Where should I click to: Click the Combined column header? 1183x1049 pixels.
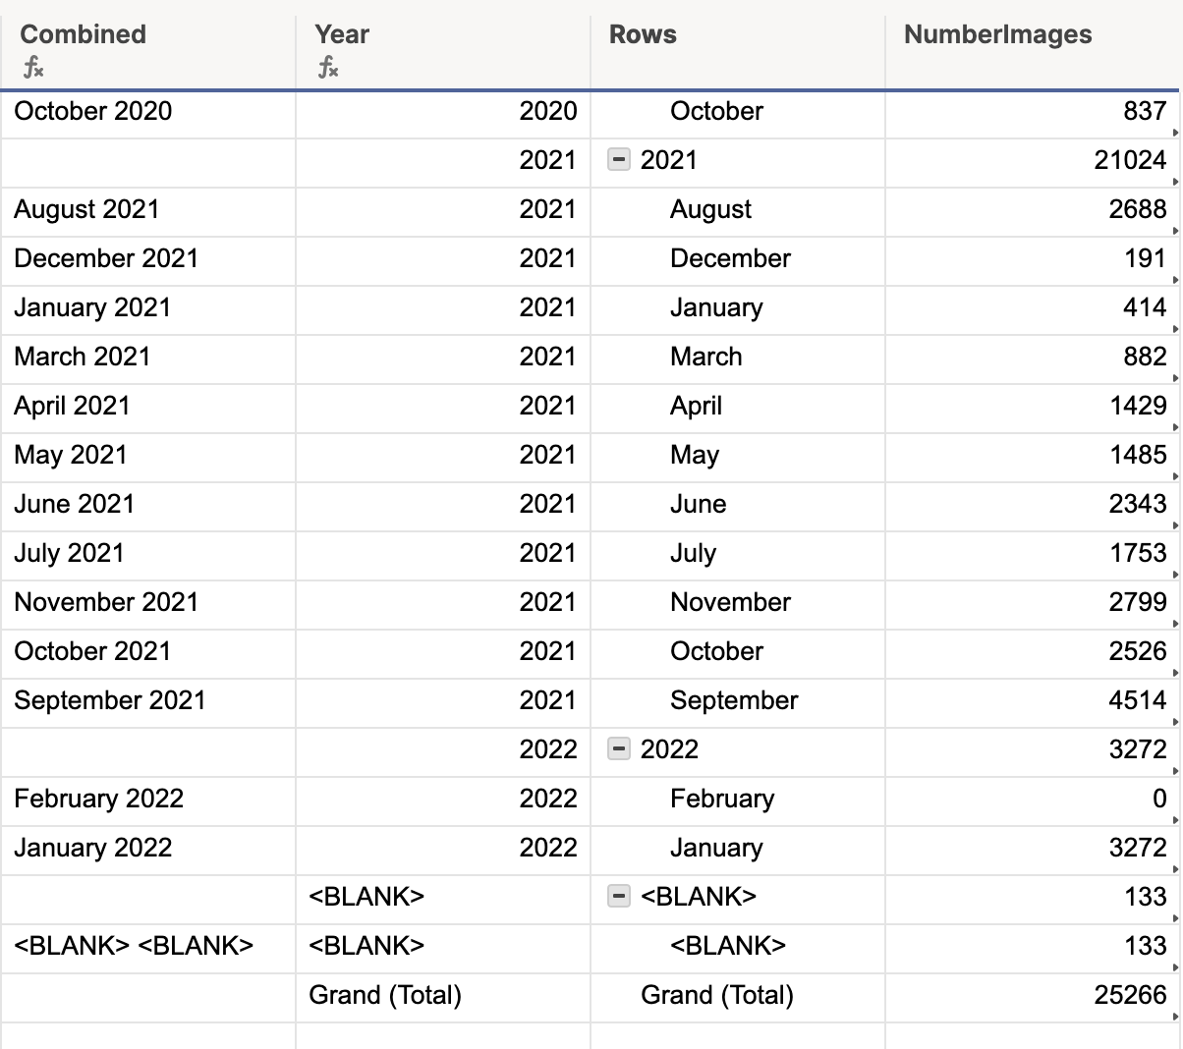pos(82,34)
